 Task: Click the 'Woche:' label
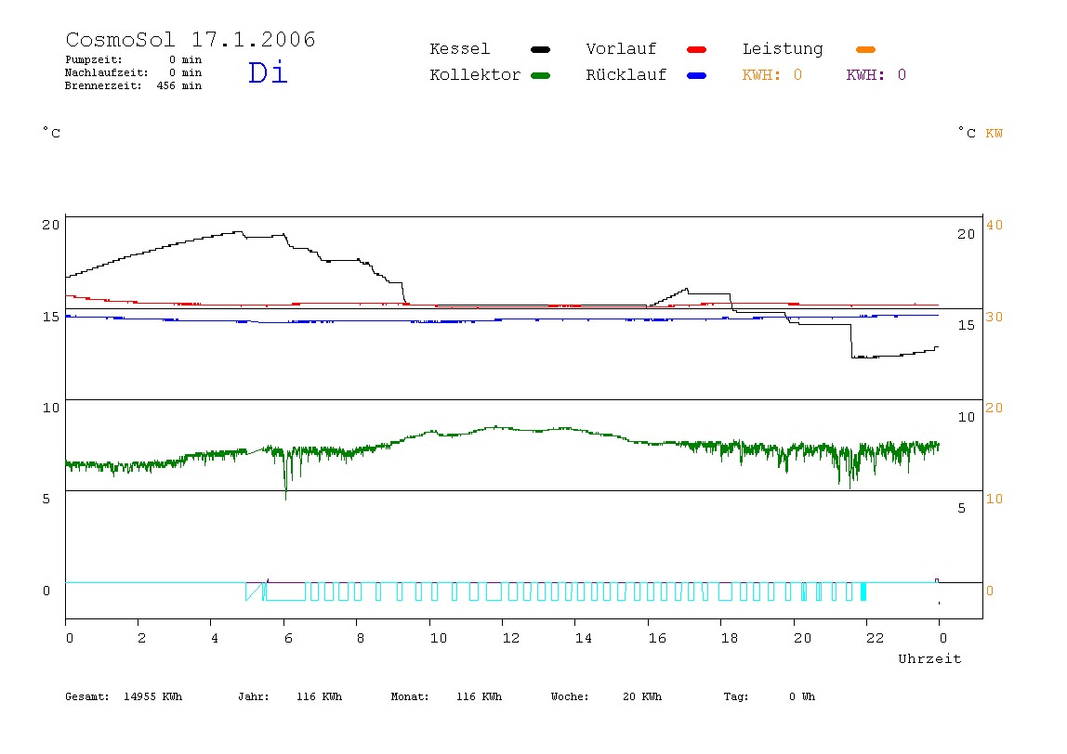[570, 696]
